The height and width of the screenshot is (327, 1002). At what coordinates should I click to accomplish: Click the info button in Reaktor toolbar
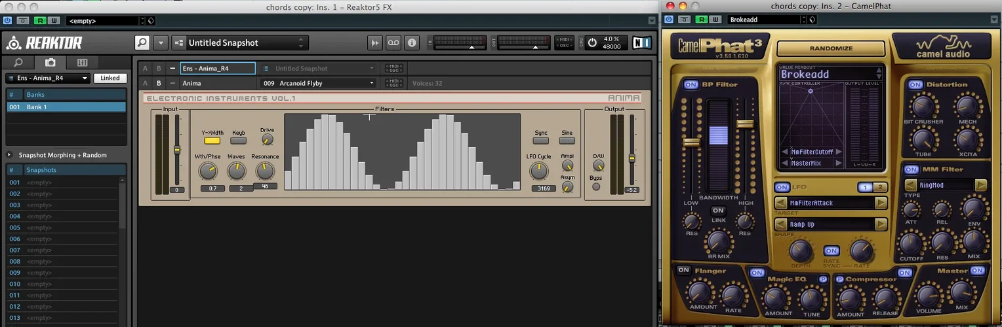tap(412, 43)
